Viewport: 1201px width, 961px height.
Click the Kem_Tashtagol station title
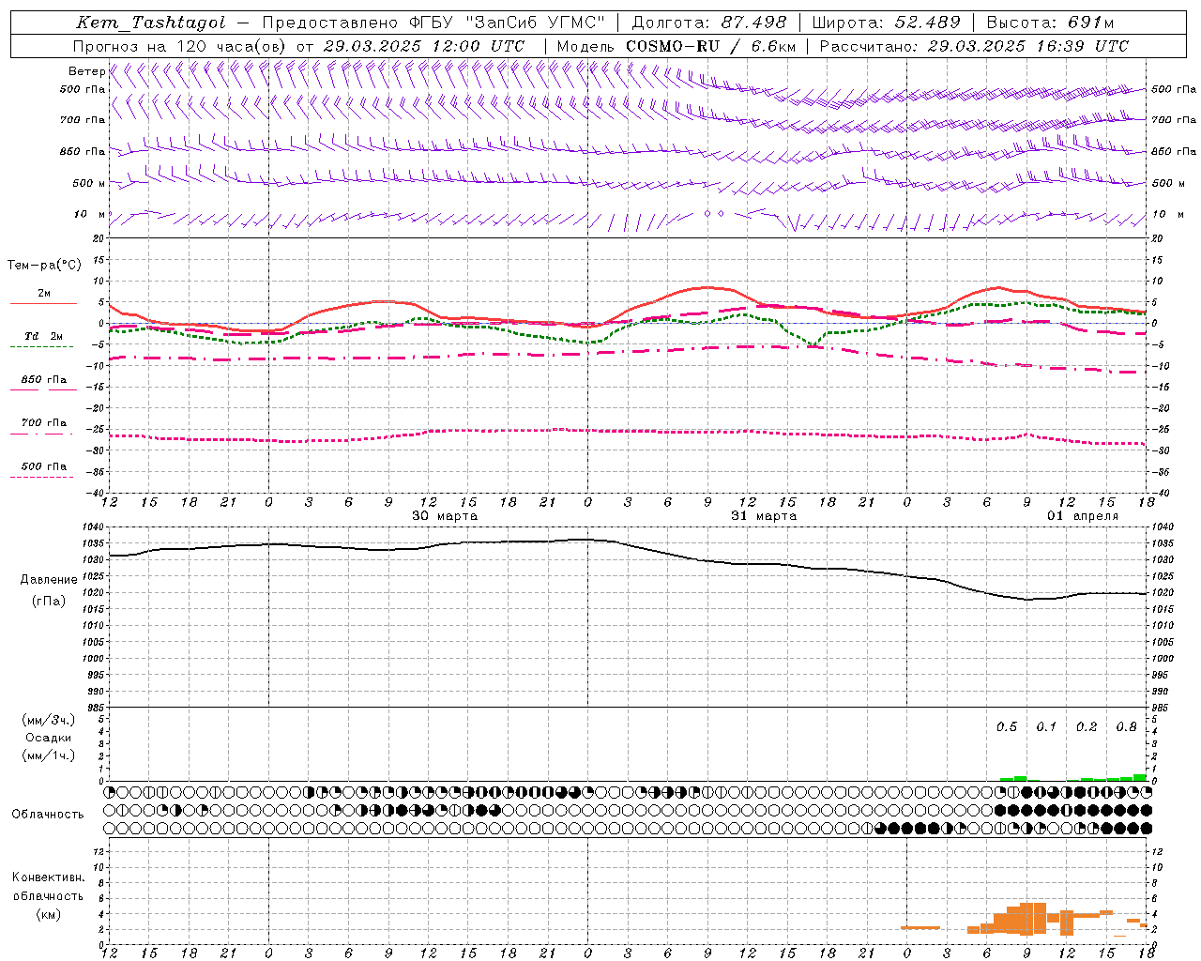click(x=151, y=23)
